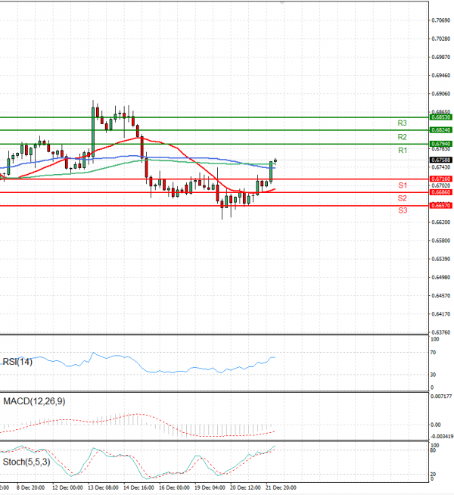This screenshot has width=454, height=495.
Task: Click the 21 Dec 20:00 time label
Action: pos(281,487)
